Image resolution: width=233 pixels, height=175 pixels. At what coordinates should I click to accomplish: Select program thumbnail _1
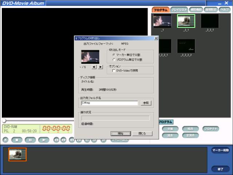click(x=162, y=21)
